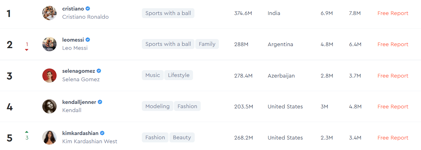Click selenagomez verified checkmark icon
The image size is (421, 150).
pyautogui.click(x=99, y=71)
